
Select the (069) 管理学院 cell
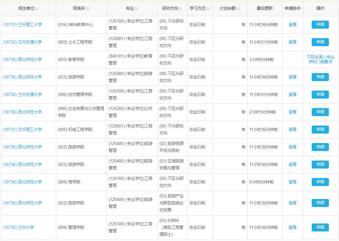pos(81,228)
